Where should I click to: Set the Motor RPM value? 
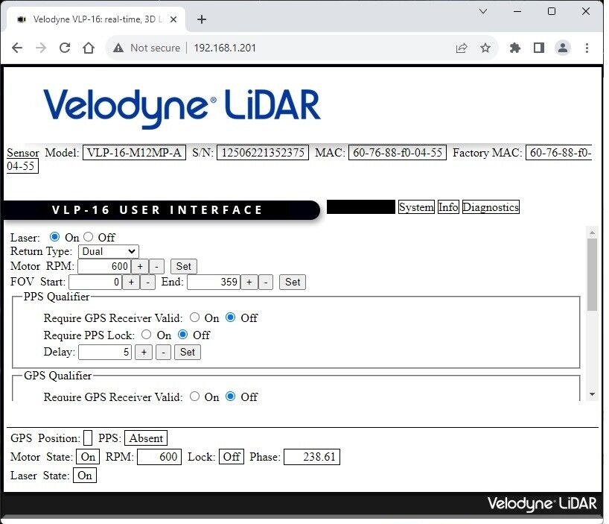[x=184, y=266]
